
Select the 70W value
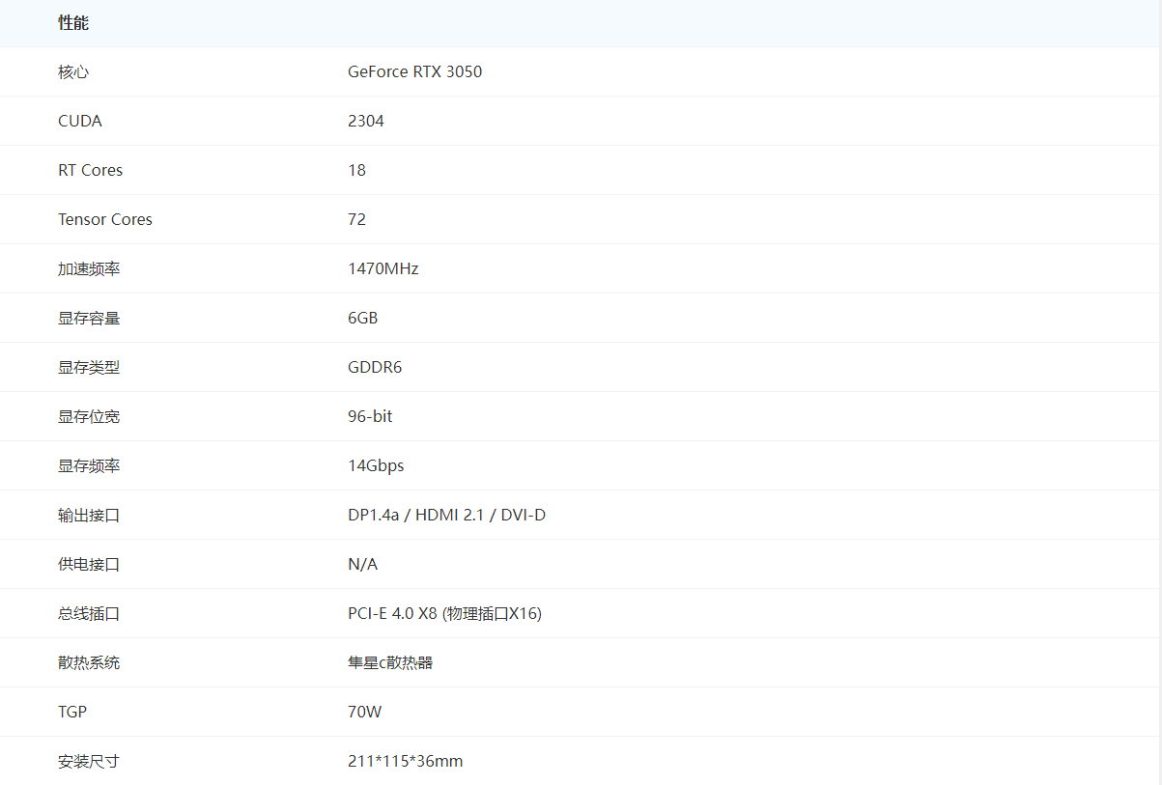[365, 713]
